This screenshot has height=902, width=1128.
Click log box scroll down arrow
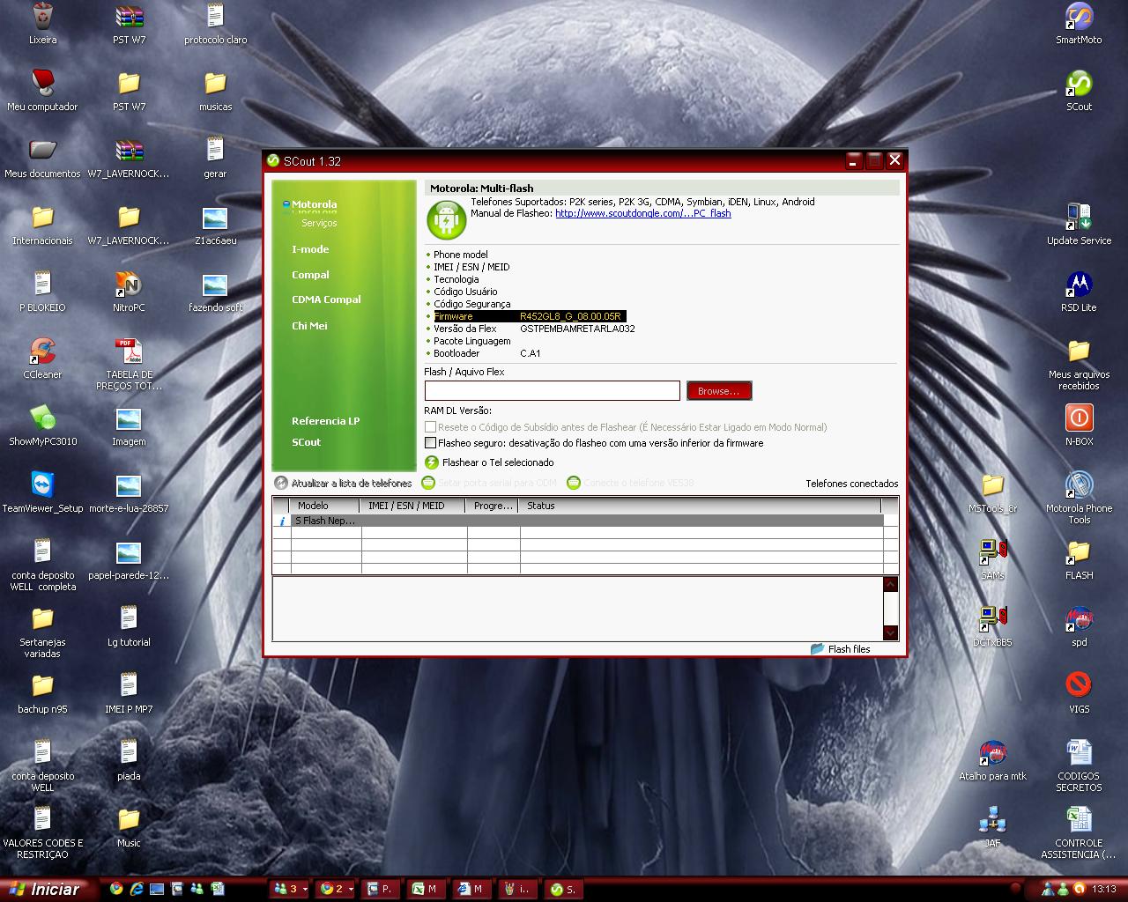890,632
